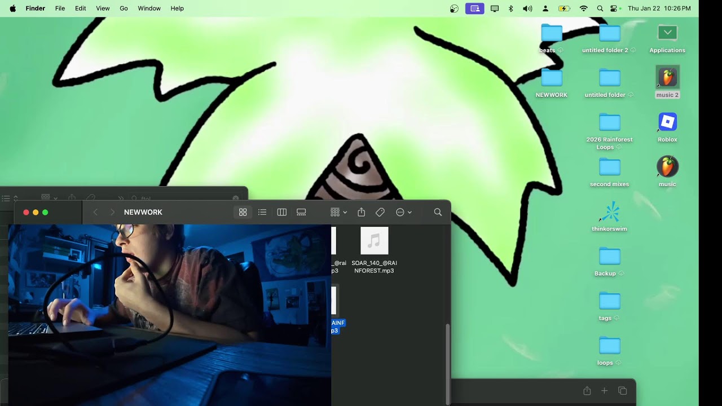The width and height of the screenshot is (722, 406).
Task: Open the Go menu
Action: 124,8
